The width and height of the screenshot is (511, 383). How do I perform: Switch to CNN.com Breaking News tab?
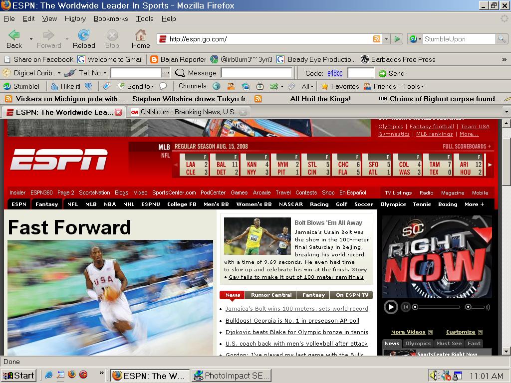click(x=188, y=112)
